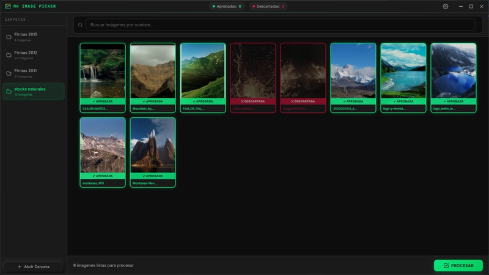Image resolution: width=489 pixels, height=275 pixels.
Task: Click the Abrir Carpeta button
Action: coord(34,266)
